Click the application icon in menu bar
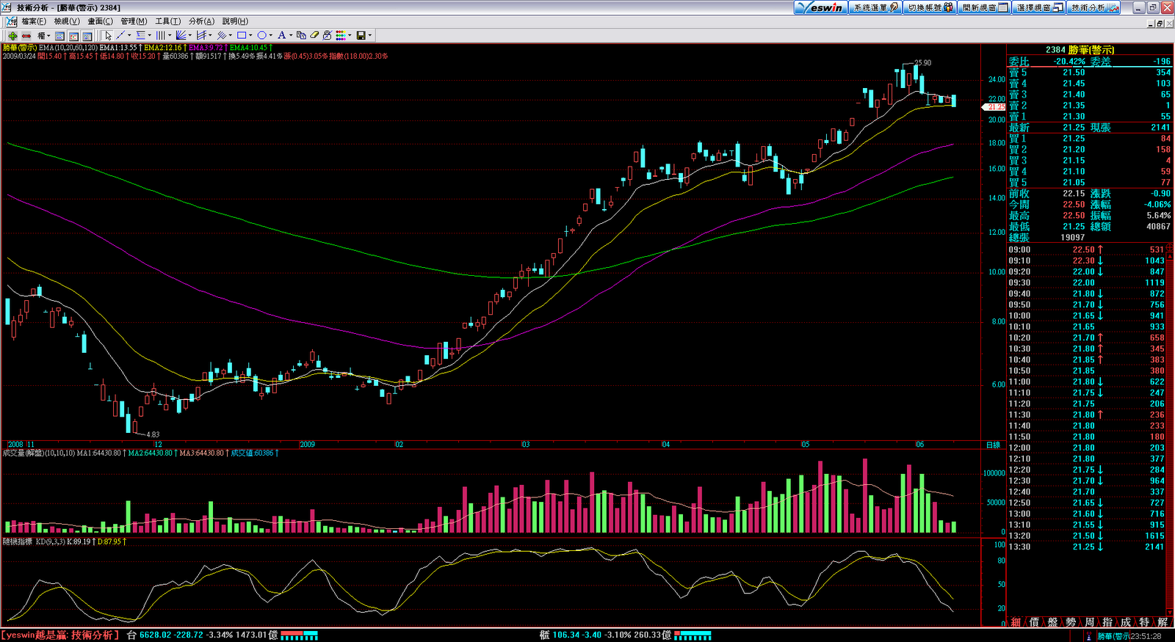Screen dimensions: 1175x642 (x=11, y=21)
